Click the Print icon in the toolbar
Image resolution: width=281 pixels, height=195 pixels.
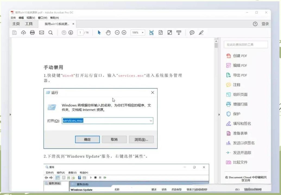(32, 32)
